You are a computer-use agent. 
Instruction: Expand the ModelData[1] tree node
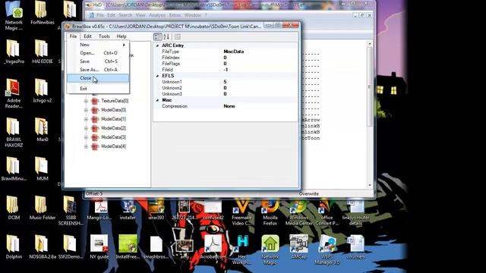86,119
